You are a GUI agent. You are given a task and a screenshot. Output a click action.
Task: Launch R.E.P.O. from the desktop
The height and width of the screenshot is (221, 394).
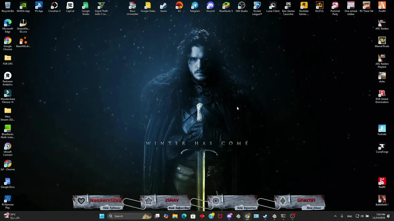click(320, 7)
